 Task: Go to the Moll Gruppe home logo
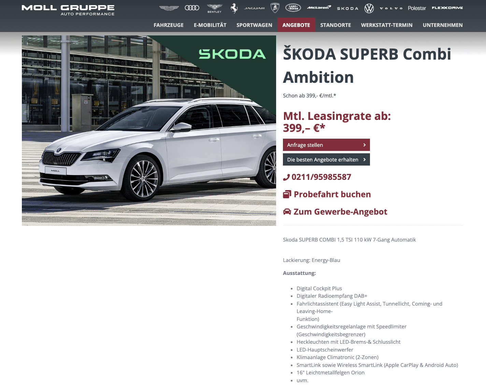68,10
